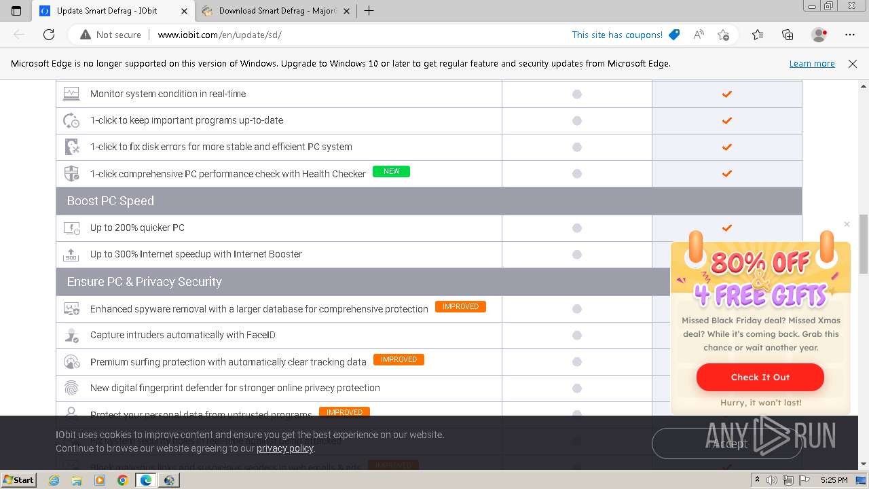The image size is (869, 489).
Task: Click the Health Checker shield icon
Action: pyautogui.click(x=71, y=174)
